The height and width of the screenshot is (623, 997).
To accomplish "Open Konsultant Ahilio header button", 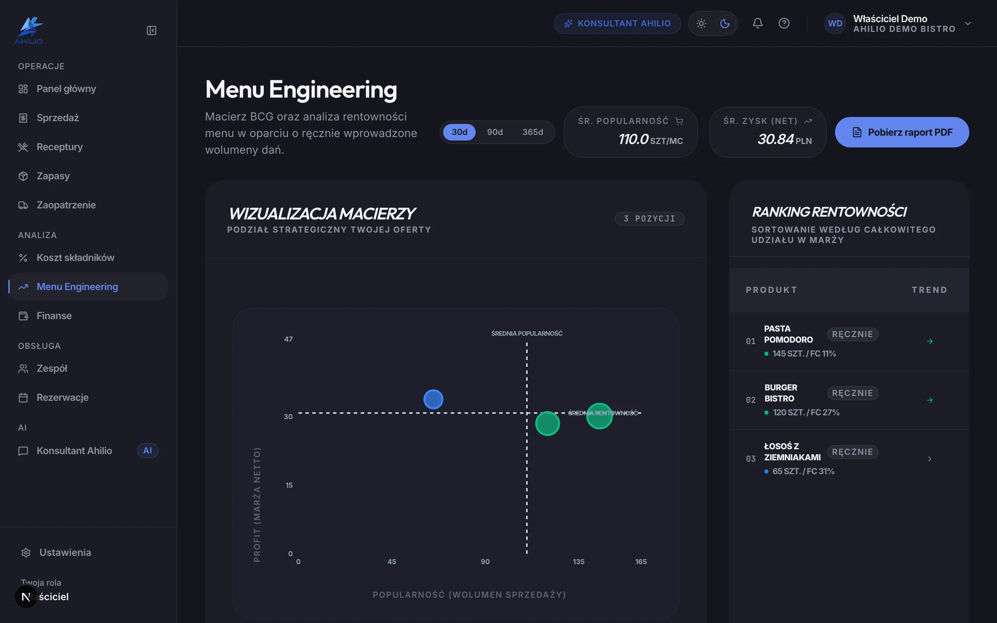I will pyautogui.click(x=617, y=23).
